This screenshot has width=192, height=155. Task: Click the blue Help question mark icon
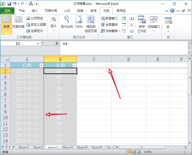coord(172,11)
